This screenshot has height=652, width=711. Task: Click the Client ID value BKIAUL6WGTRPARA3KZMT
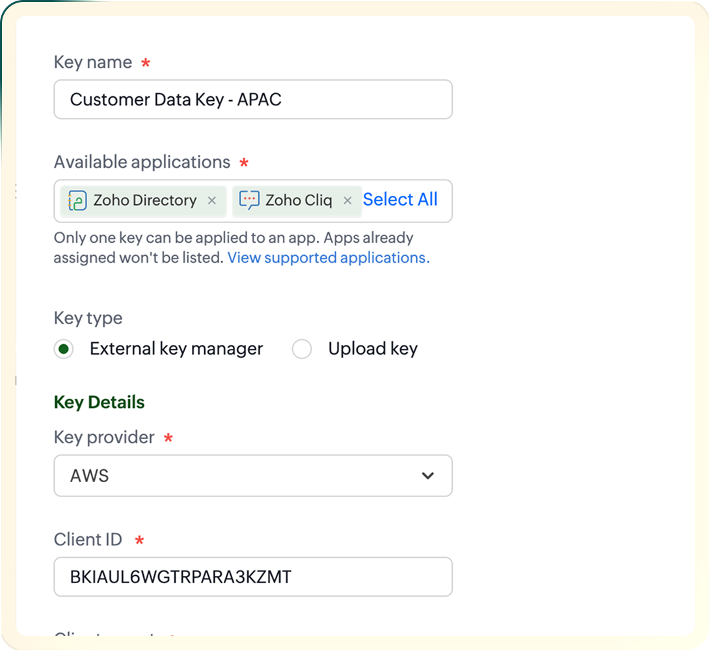coord(253,577)
